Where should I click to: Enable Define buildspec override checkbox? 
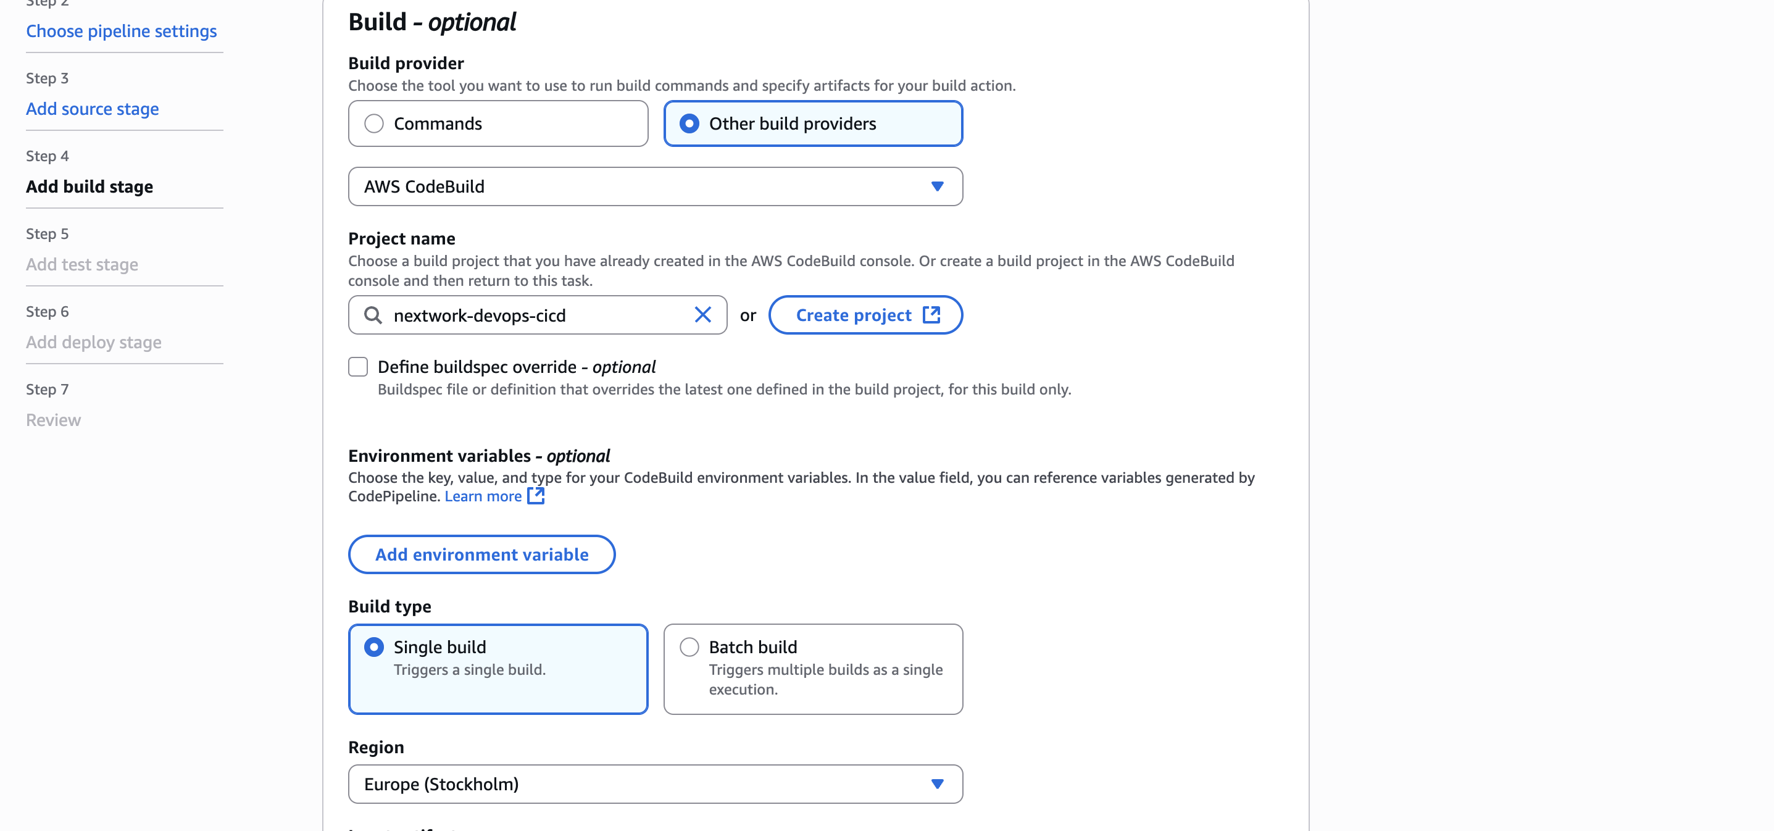(358, 367)
